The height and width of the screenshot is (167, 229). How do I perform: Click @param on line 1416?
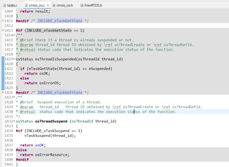(27, 45)
